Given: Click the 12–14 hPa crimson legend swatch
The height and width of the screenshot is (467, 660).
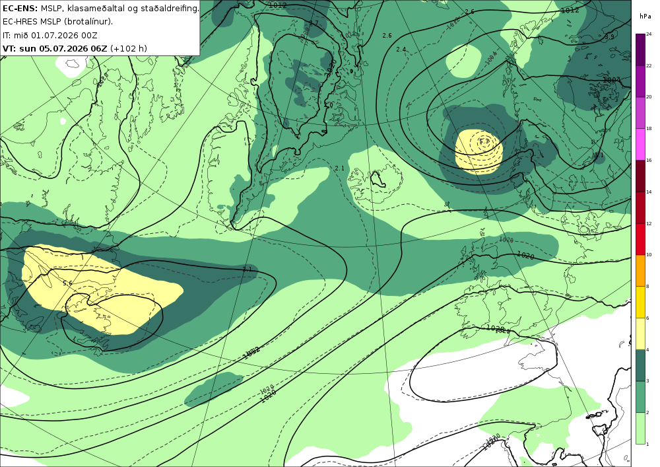Looking at the screenshot, I should coord(641,207).
